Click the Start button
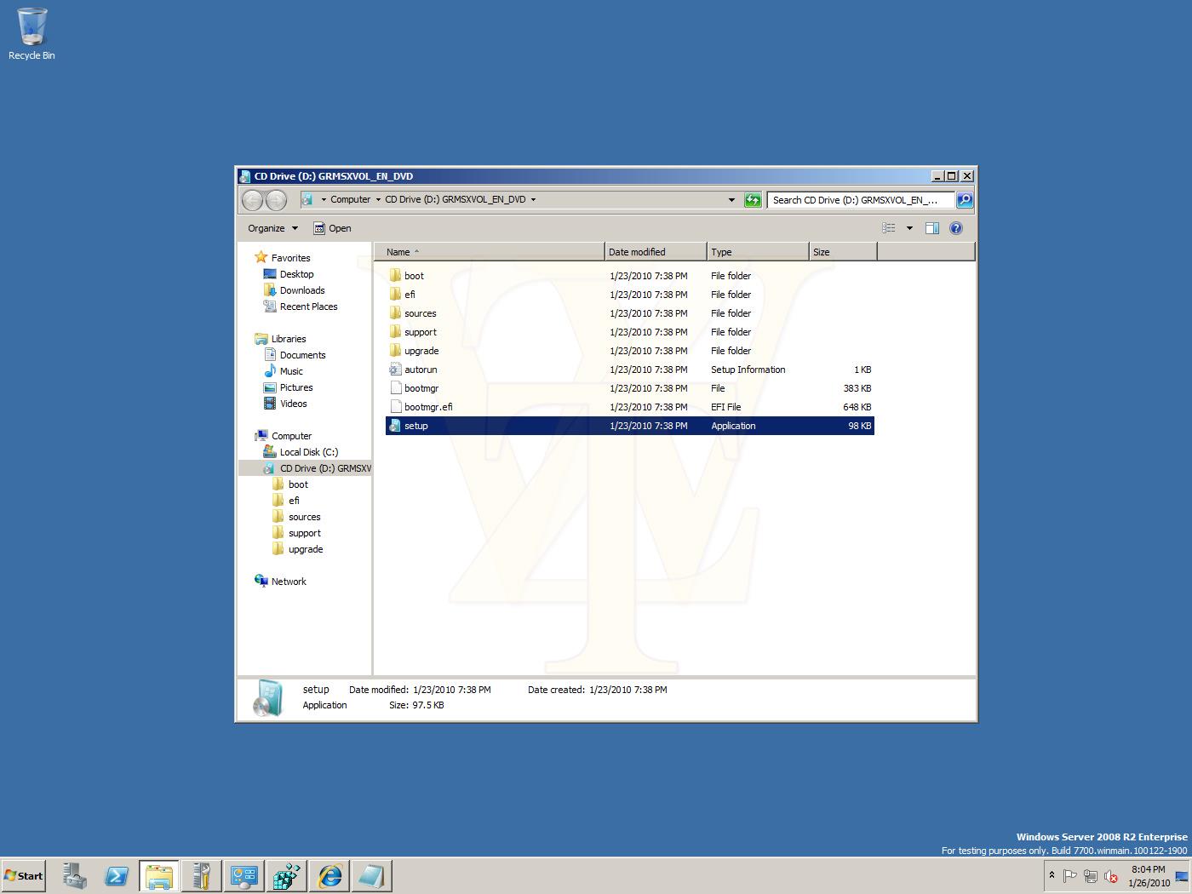Image resolution: width=1192 pixels, height=894 pixels. point(23,875)
